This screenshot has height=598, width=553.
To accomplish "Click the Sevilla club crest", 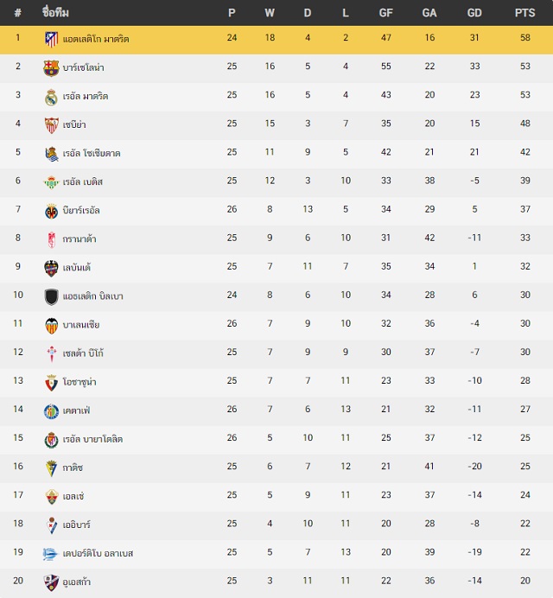I will click(x=51, y=125).
